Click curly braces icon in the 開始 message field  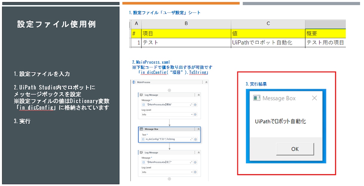tap(144, 105)
